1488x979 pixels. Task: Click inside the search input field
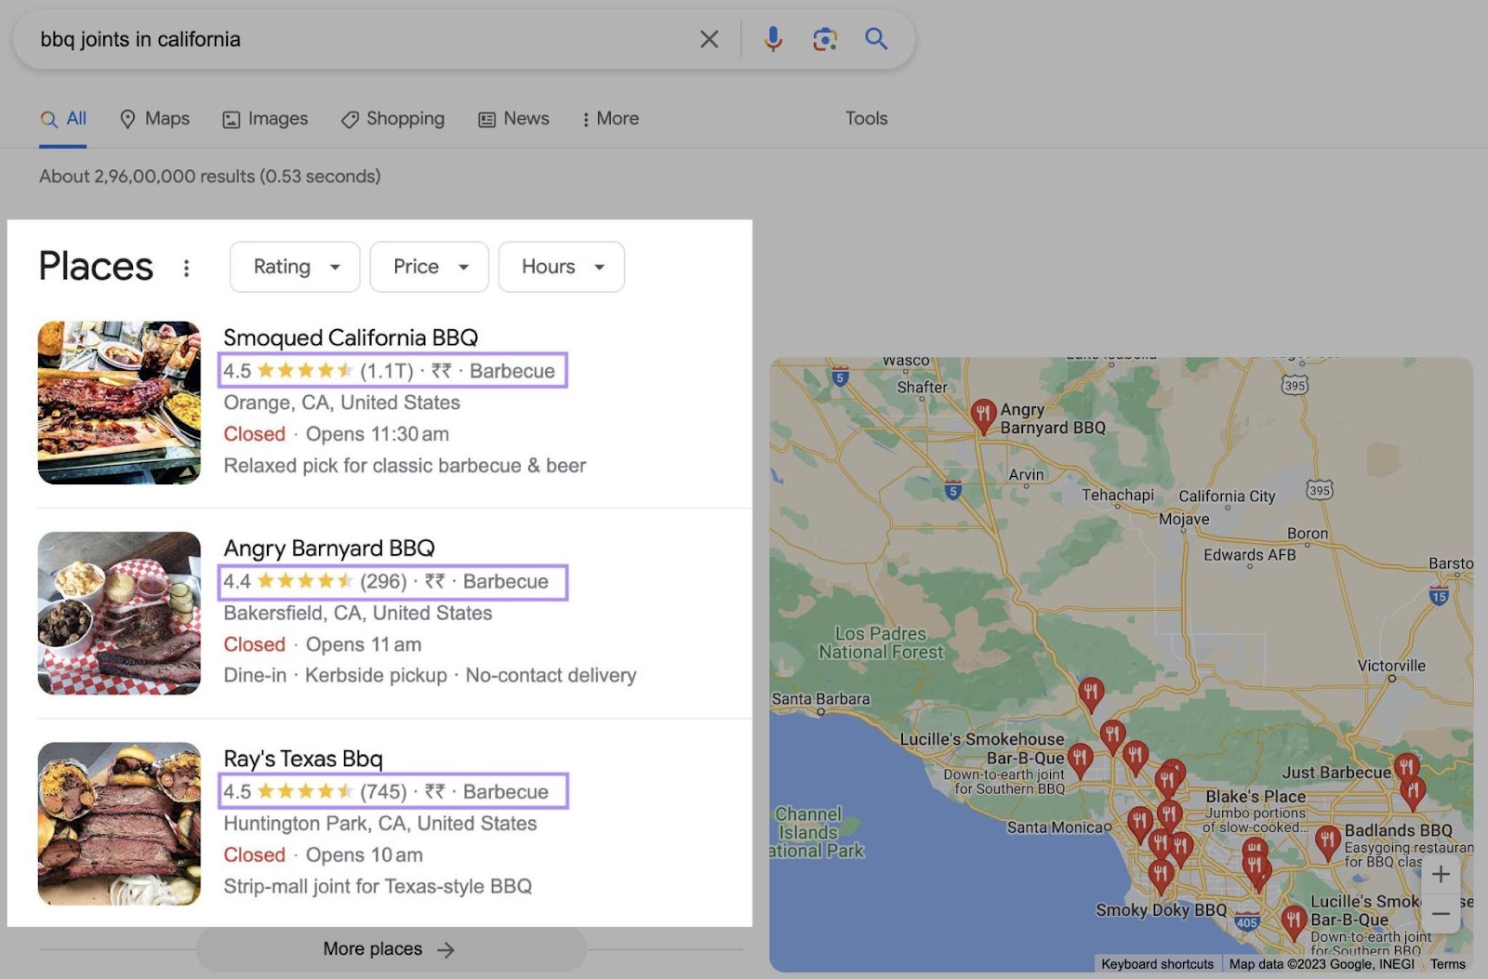pos(279,39)
